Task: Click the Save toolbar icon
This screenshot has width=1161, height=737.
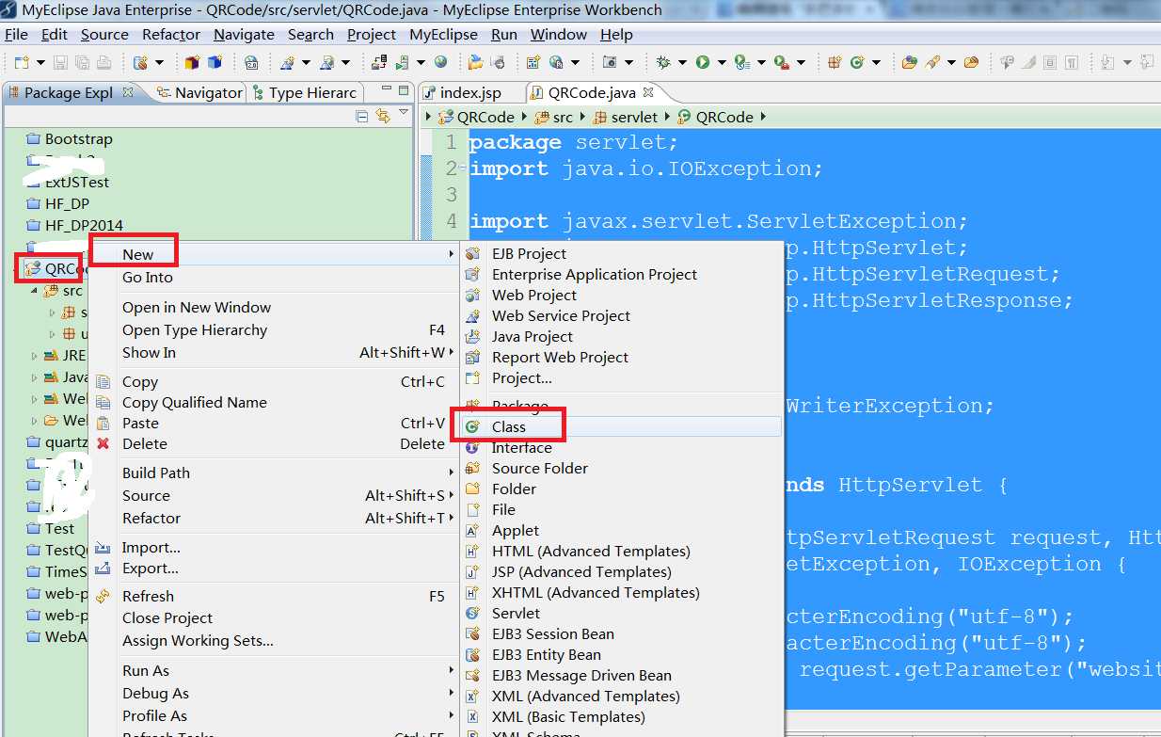Action: point(60,63)
